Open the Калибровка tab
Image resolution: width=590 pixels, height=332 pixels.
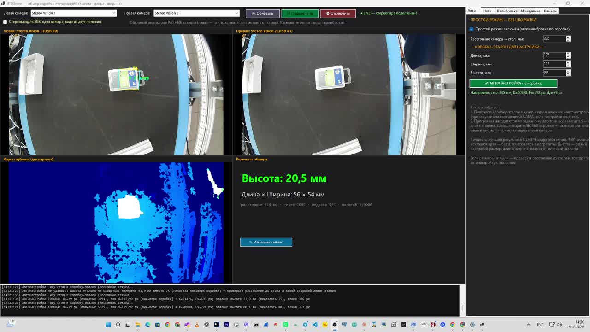[x=507, y=11]
